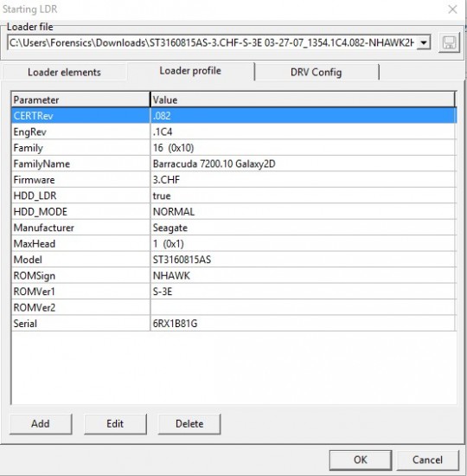
Task: Select the Model parameter
Action: [x=80, y=260]
